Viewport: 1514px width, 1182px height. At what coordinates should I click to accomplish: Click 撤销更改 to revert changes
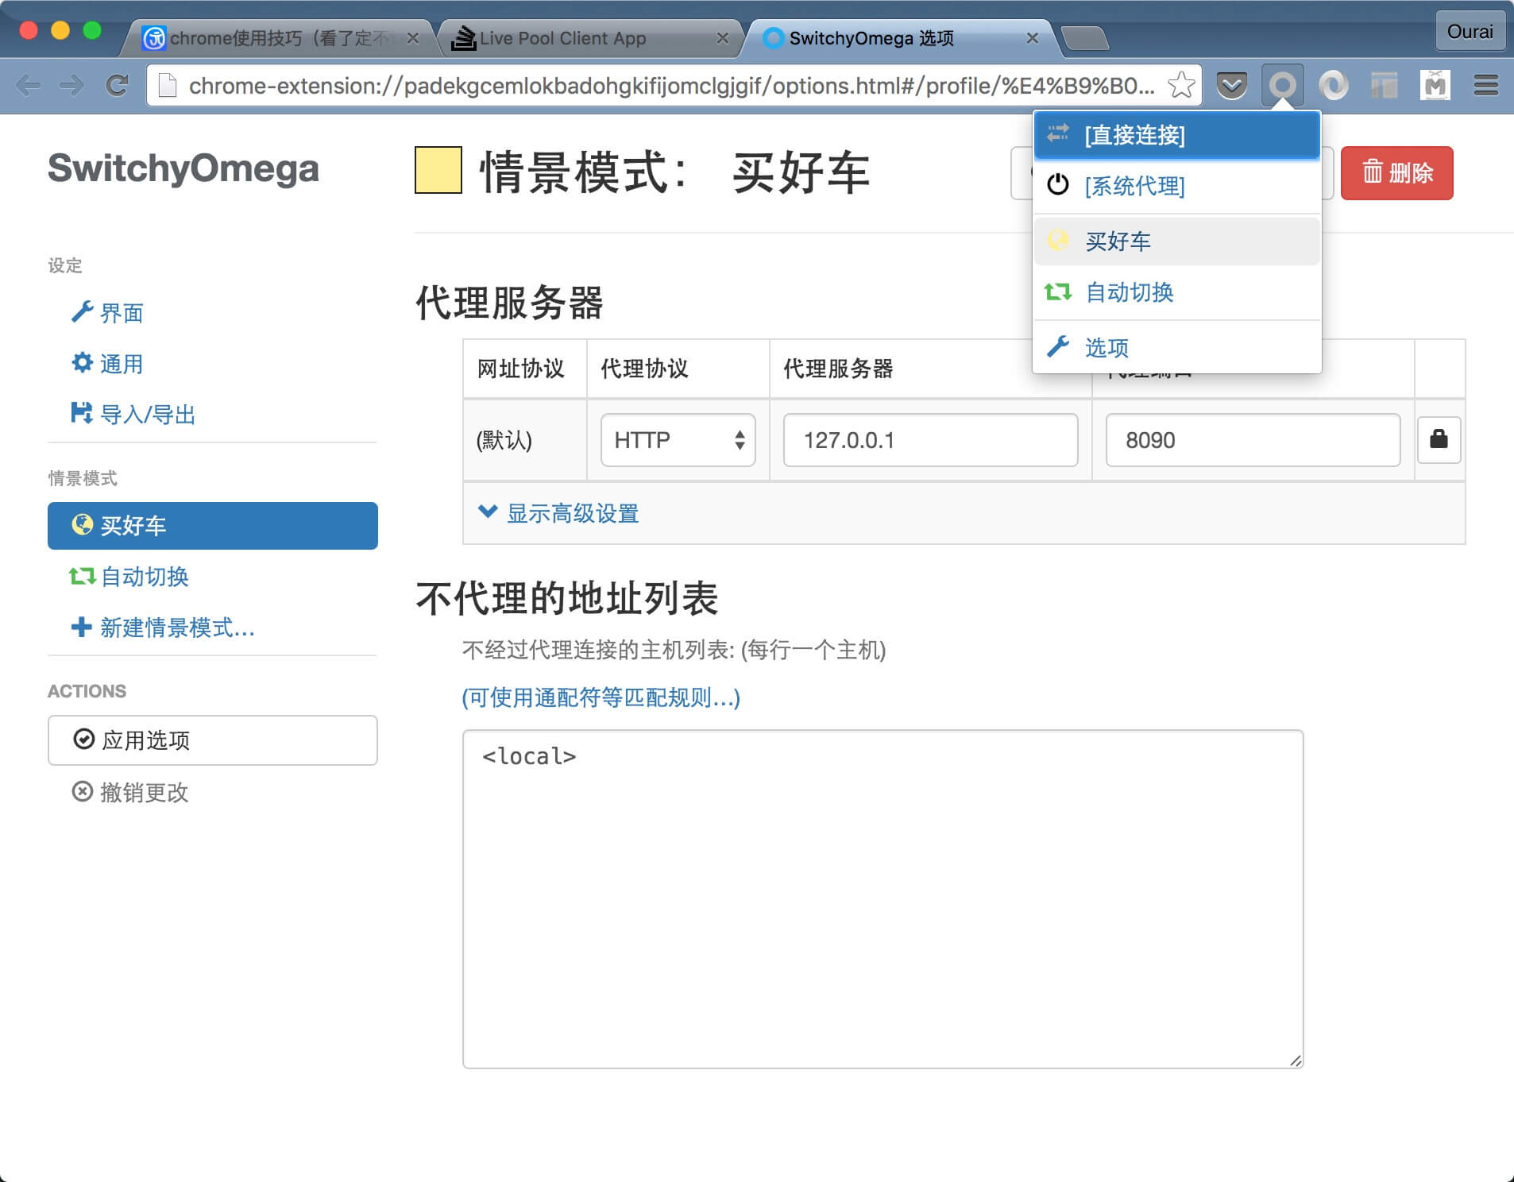pos(130,792)
